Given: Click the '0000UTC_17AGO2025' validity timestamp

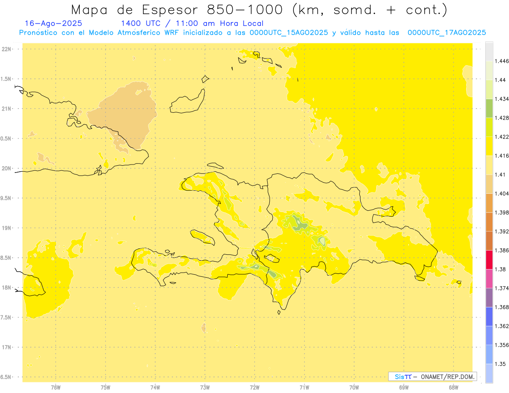Looking at the screenshot, I should point(447,33).
